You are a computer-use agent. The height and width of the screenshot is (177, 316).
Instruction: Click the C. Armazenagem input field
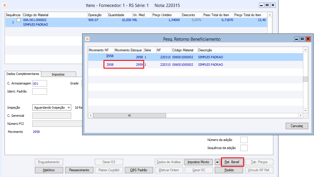coord(40,83)
